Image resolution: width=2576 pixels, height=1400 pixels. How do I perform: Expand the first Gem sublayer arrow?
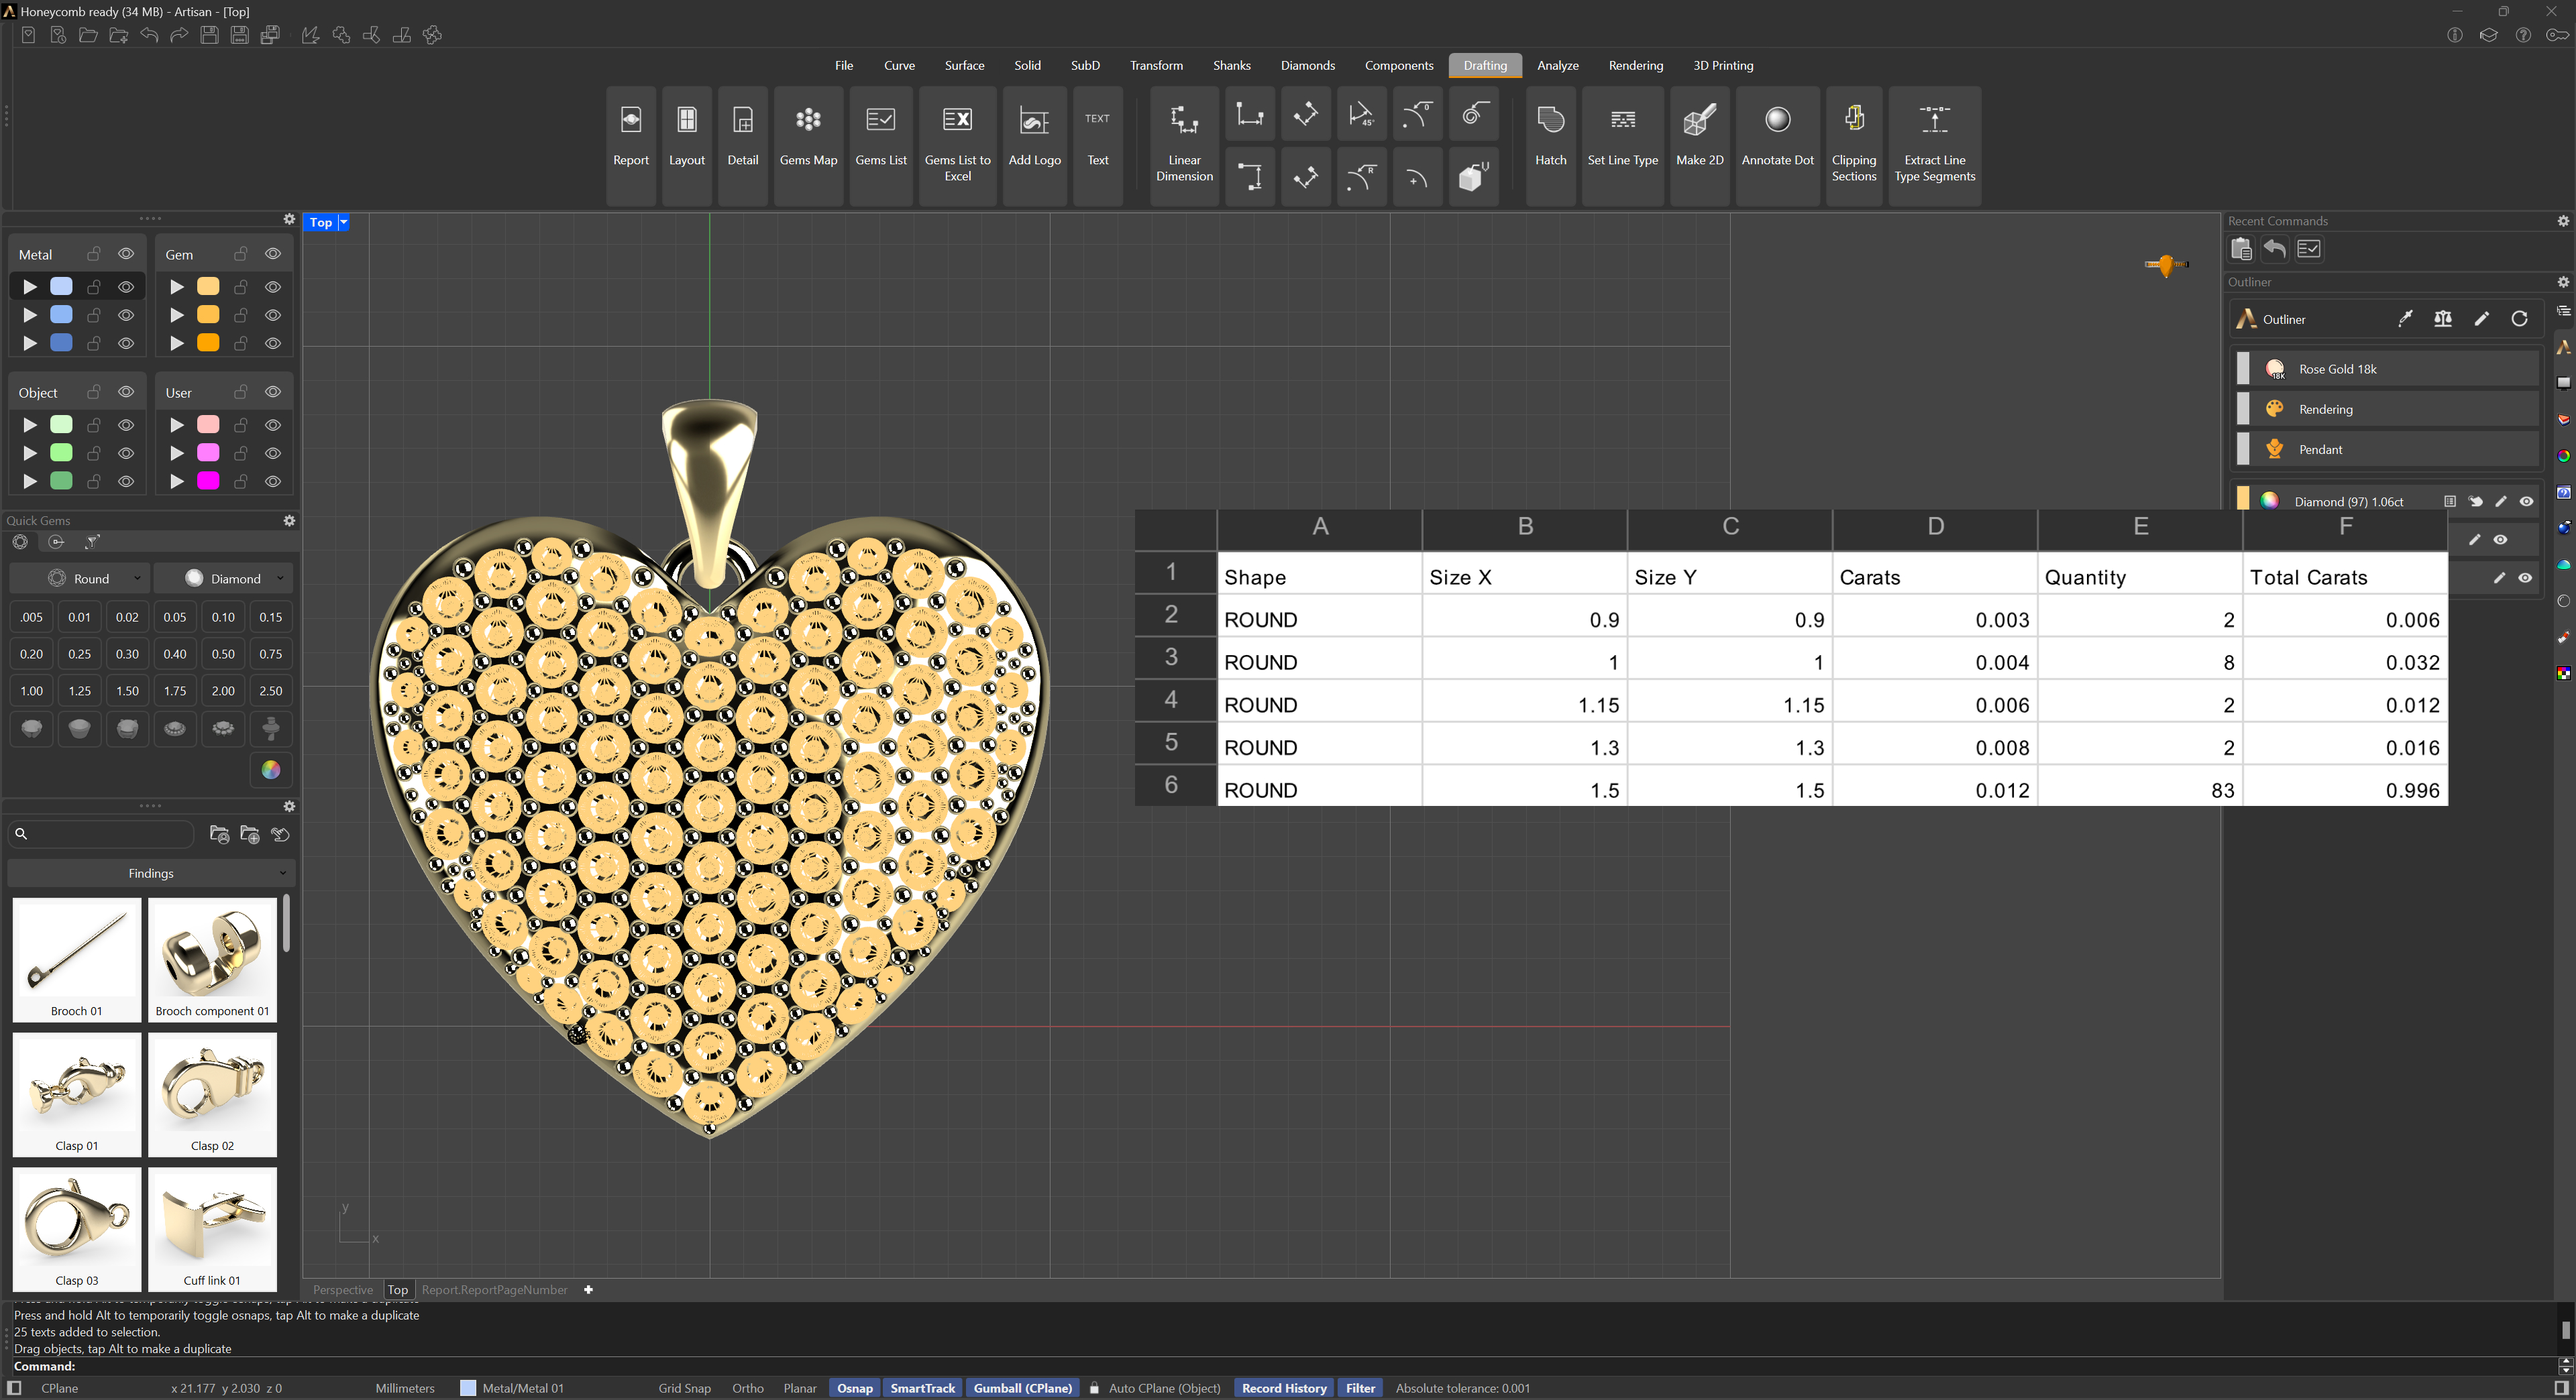click(x=177, y=287)
